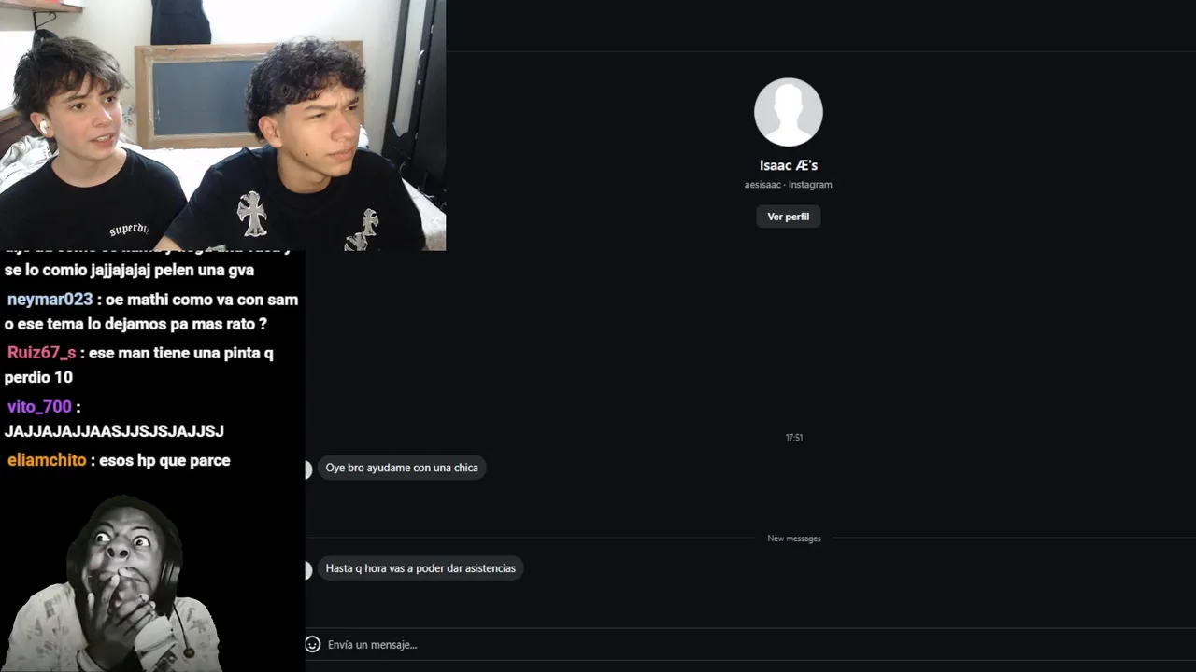The height and width of the screenshot is (672, 1196).
Task: Open the emoji picker in message bar
Action: pos(313,644)
